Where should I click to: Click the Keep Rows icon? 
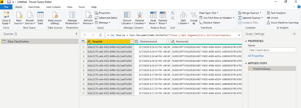[x=153, y=15]
